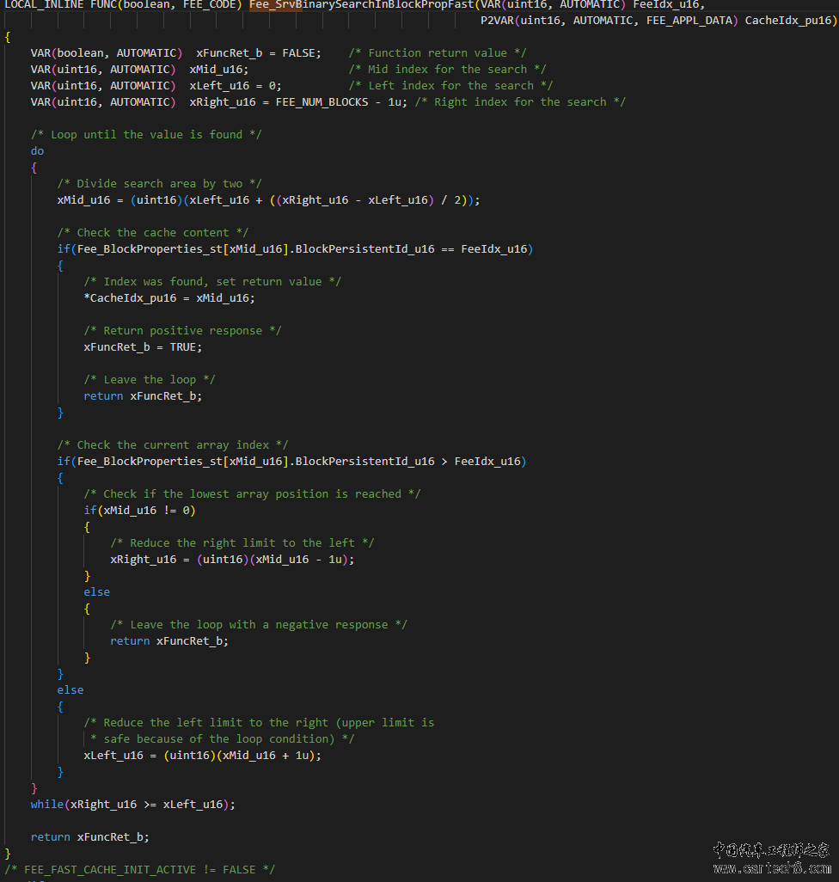Click the '/* Mid index for the search */' comment
839x882 pixels.
pyautogui.click(x=448, y=69)
